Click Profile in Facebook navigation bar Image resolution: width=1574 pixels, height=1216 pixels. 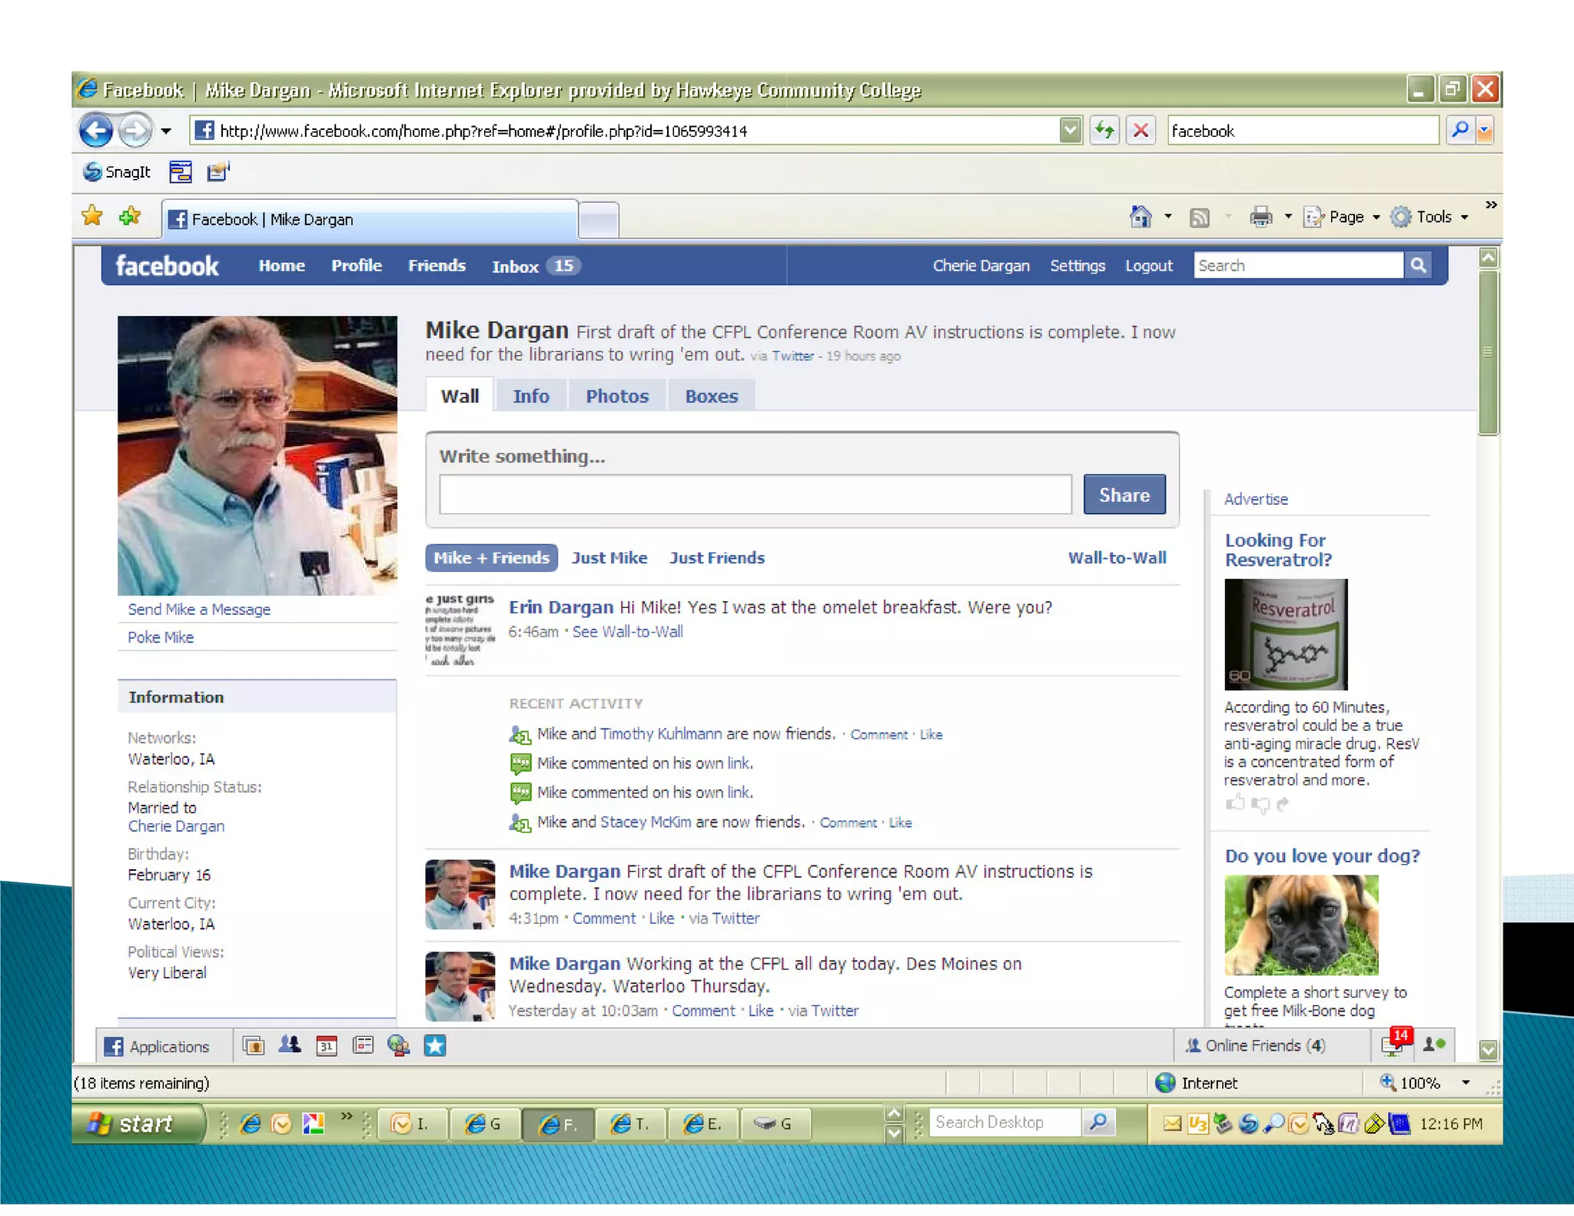click(357, 265)
